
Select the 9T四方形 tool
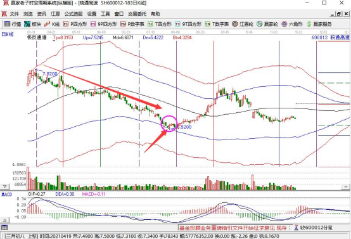188,24
